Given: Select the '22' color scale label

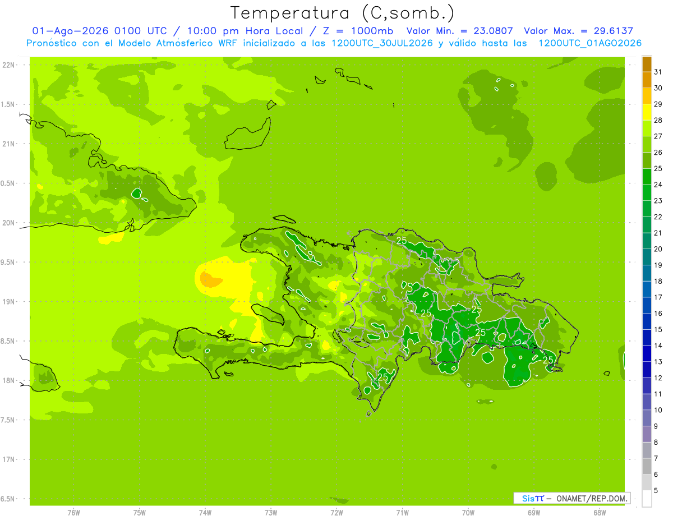Looking at the screenshot, I should point(658,217).
